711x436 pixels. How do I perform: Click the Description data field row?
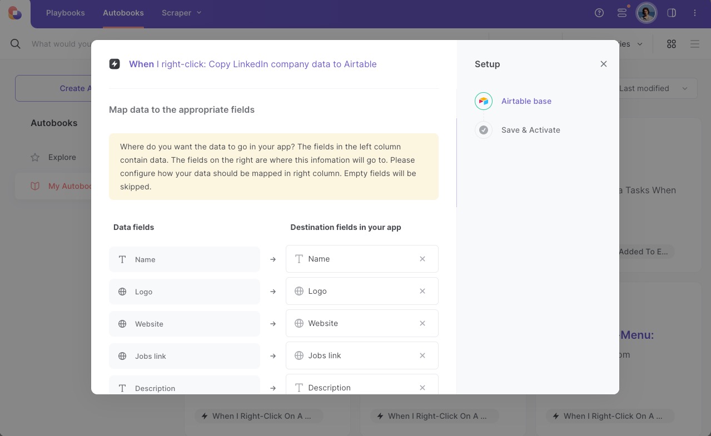tap(185, 385)
